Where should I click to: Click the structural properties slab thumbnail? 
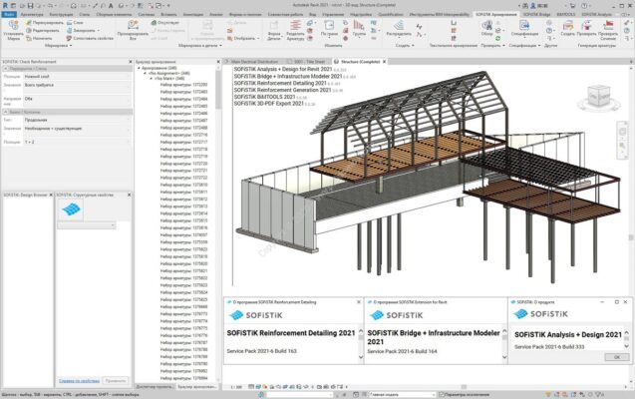[x=71, y=209]
